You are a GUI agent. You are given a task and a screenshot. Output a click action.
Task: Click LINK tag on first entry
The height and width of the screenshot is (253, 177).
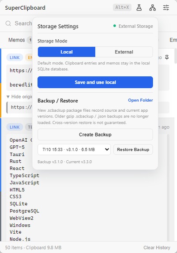coord(15,57)
